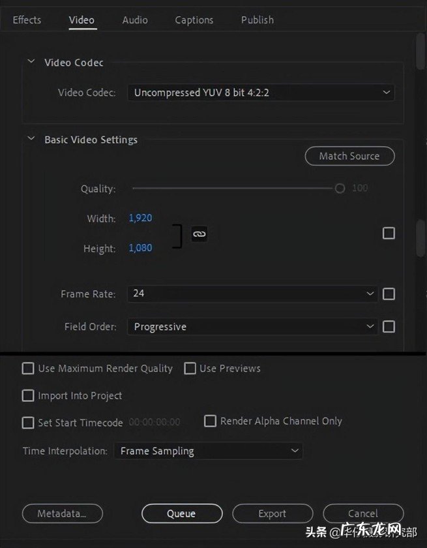Collapse the Basic Video Settings section

tap(31, 140)
